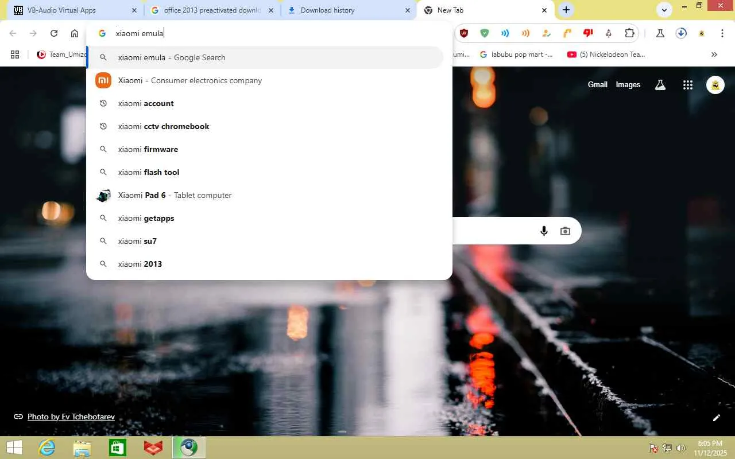The height and width of the screenshot is (459, 735).
Task: Select the Xiaomi Pad 6 Tablet computer suggestion
Action: click(265, 195)
